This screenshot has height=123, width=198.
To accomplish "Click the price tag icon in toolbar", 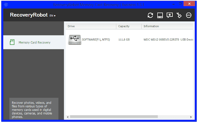I will (x=179, y=15).
